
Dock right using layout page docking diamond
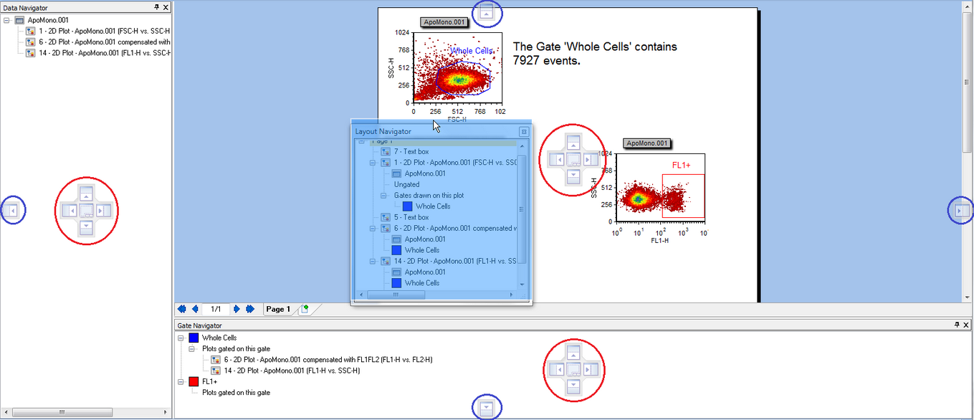coord(590,160)
